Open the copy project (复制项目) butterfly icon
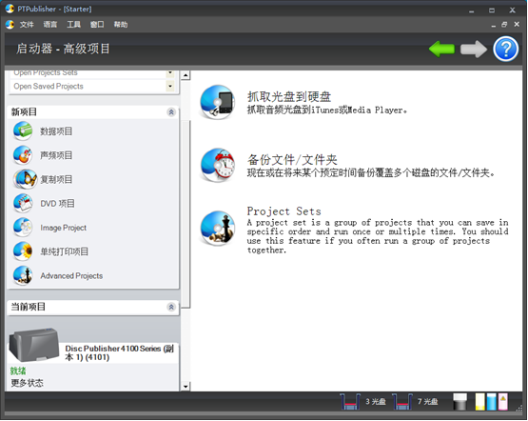This screenshot has width=528, height=421. click(26, 179)
